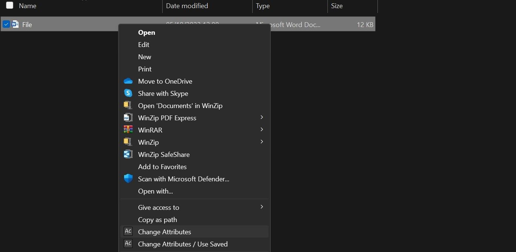The height and width of the screenshot is (252, 516).
Task: Expand the WinZip PDF Express submenu
Action: tap(262, 117)
